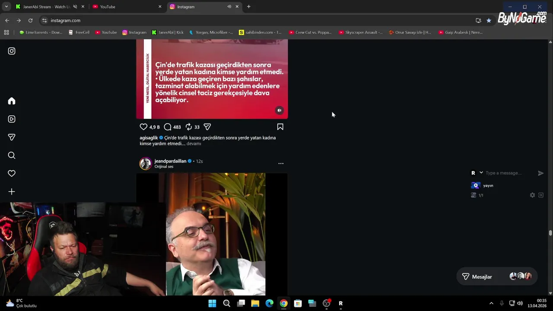Mute audio on the Instagram tab
This screenshot has width=553, height=311.
(x=229, y=7)
